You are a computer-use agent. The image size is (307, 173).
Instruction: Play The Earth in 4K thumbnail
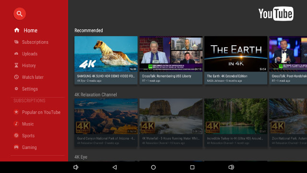[x=236, y=54]
